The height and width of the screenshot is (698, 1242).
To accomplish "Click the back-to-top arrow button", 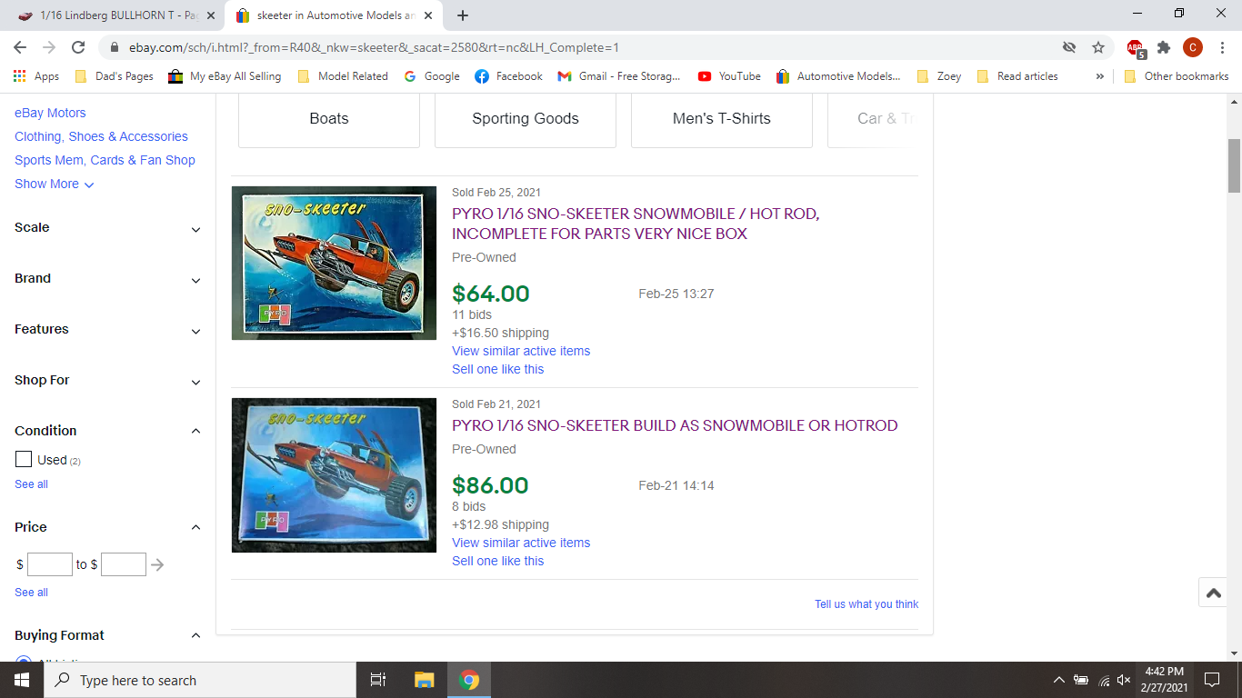I will [x=1213, y=593].
